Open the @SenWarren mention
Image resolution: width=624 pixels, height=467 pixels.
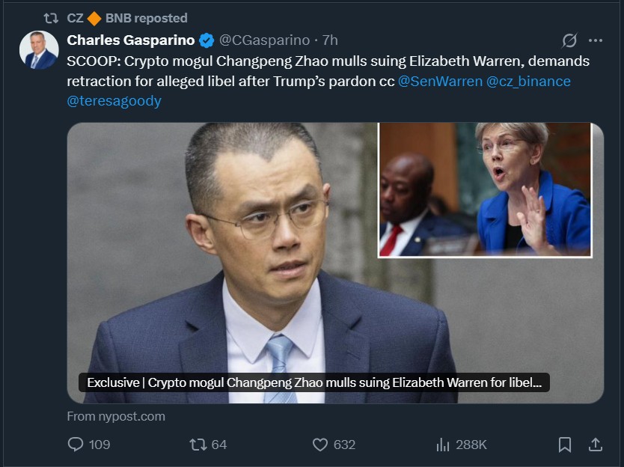click(x=440, y=81)
